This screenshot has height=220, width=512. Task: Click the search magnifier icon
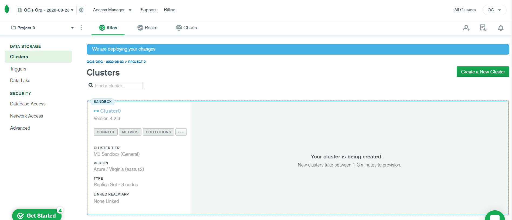pos(91,86)
